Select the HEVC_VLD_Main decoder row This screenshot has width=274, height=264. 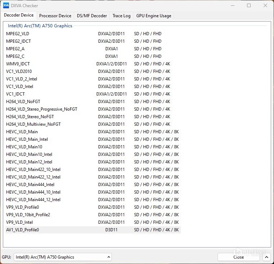pos(93,132)
